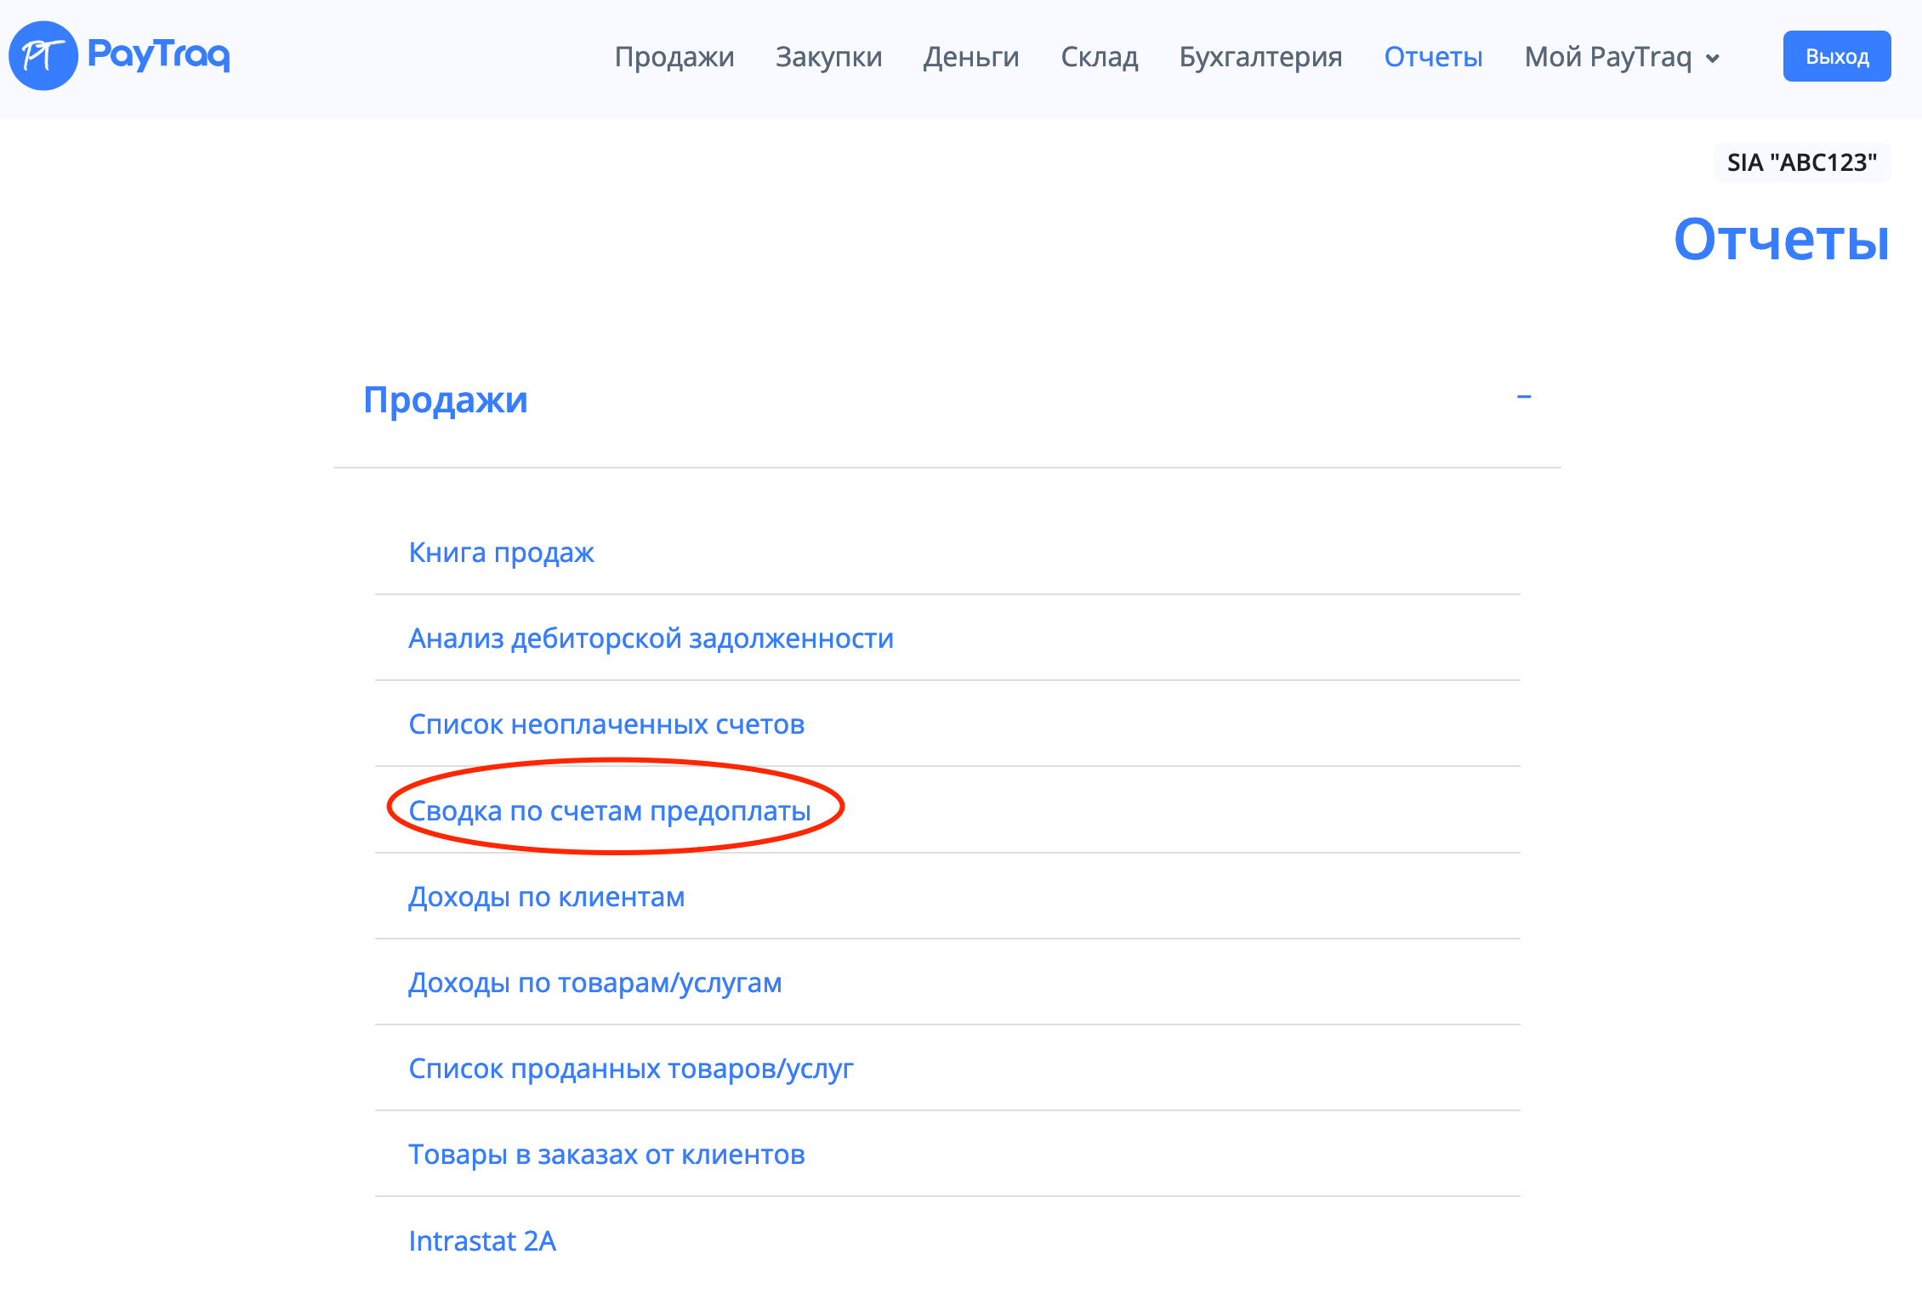Click the PayTraq logo icon

[x=43, y=56]
